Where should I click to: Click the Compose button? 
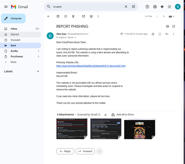coord(13,19)
